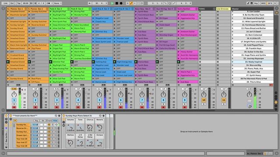280x157 pixels.
Task: Click the Hide zone editor tab
Action: tap(55, 120)
